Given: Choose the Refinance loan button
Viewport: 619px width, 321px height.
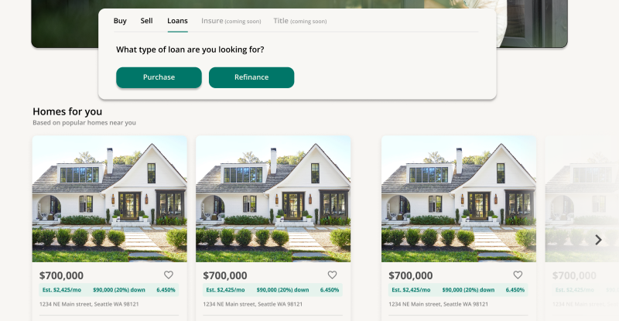Looking at the screenshot, I should 251,77.
